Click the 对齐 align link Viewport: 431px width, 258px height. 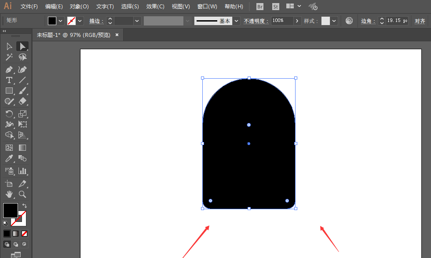(x=420, y=21)
